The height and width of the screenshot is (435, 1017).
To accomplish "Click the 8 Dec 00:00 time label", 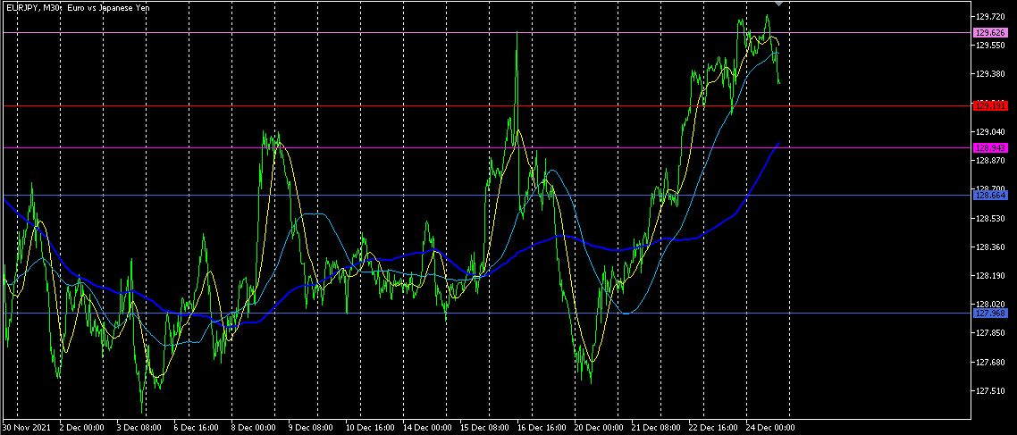I will pos(252,428).
